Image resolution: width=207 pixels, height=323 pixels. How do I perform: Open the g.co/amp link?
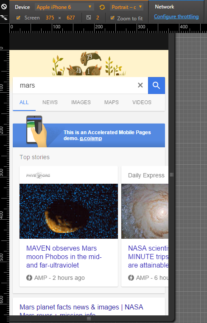click(x=91, y=138)
